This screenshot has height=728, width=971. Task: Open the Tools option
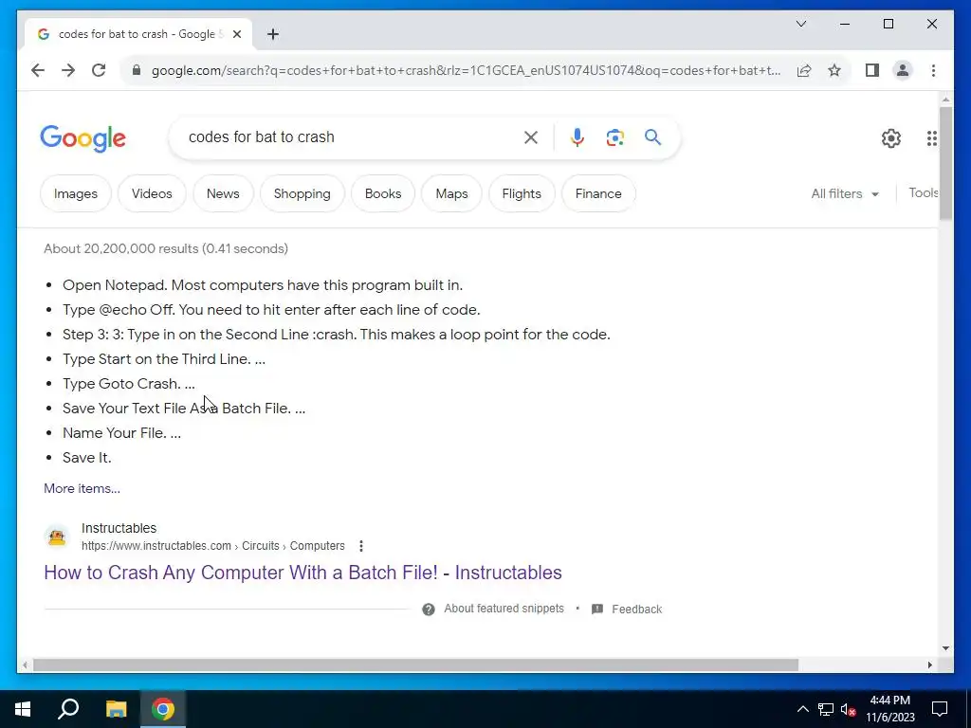tap(924, 193)
